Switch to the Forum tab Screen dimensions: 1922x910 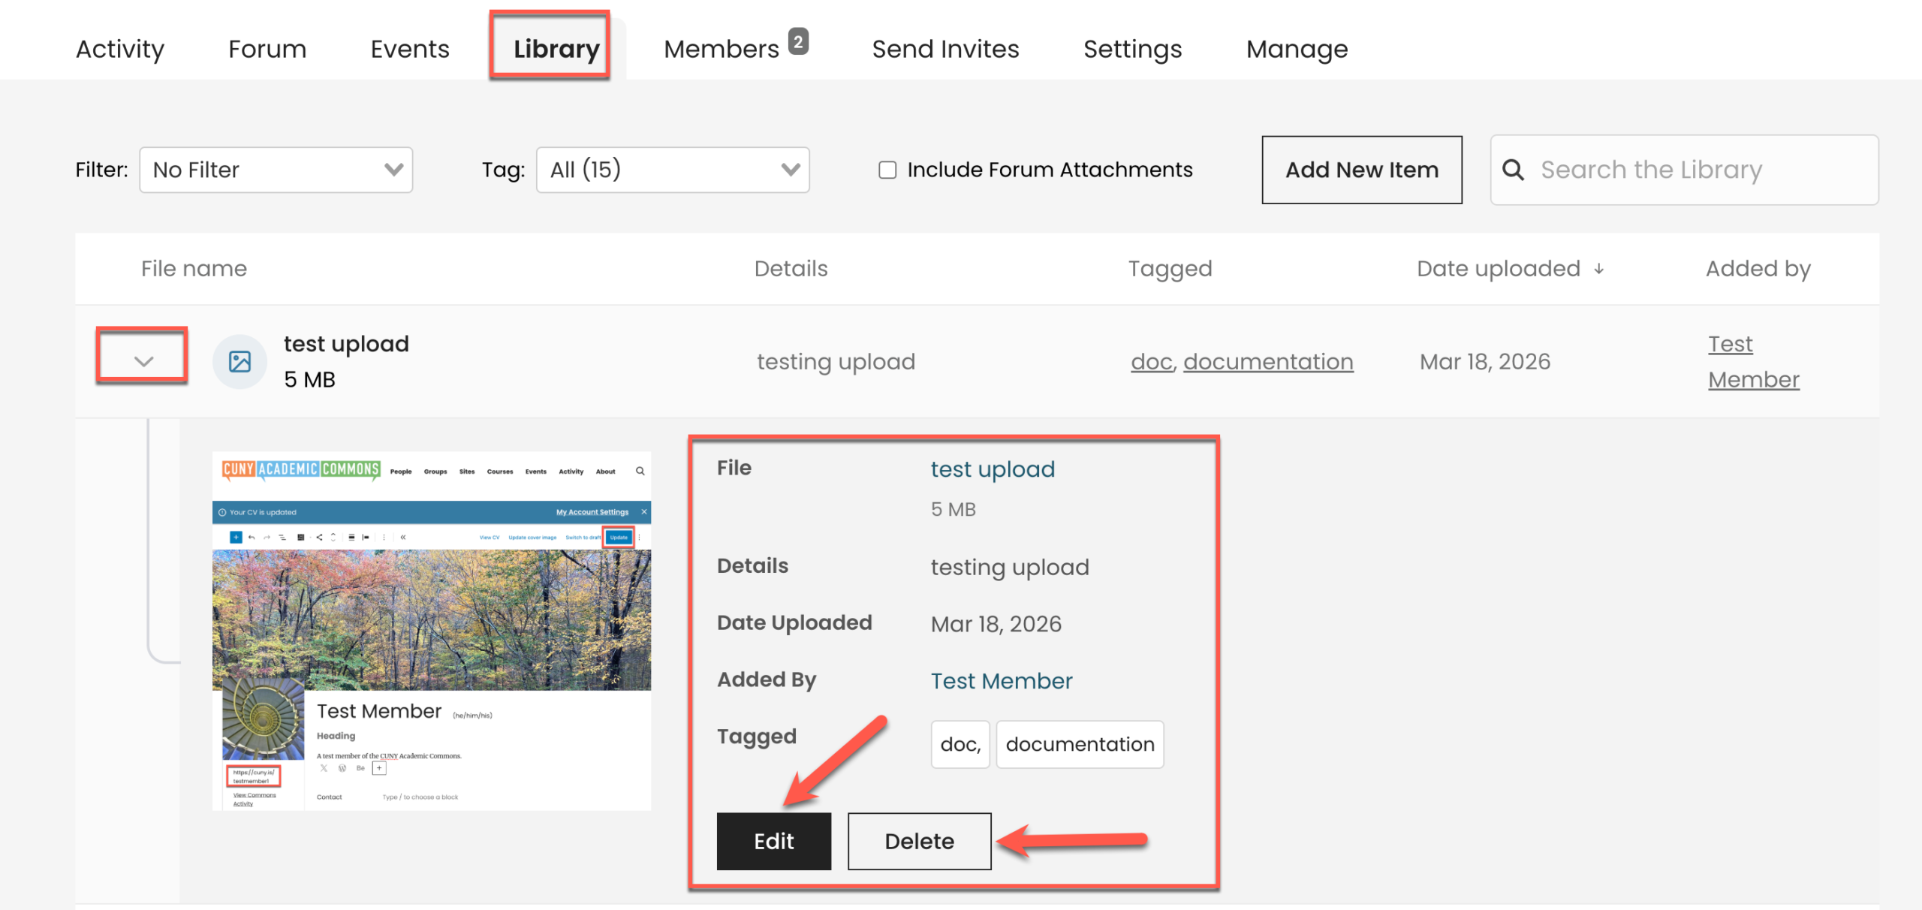click(x=267, y=49)
